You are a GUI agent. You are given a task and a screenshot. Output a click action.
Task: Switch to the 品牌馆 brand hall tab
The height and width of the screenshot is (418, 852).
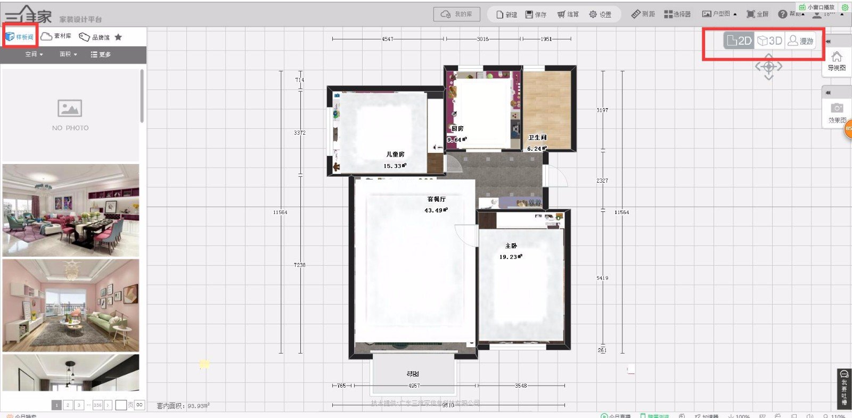coord(94,37)
